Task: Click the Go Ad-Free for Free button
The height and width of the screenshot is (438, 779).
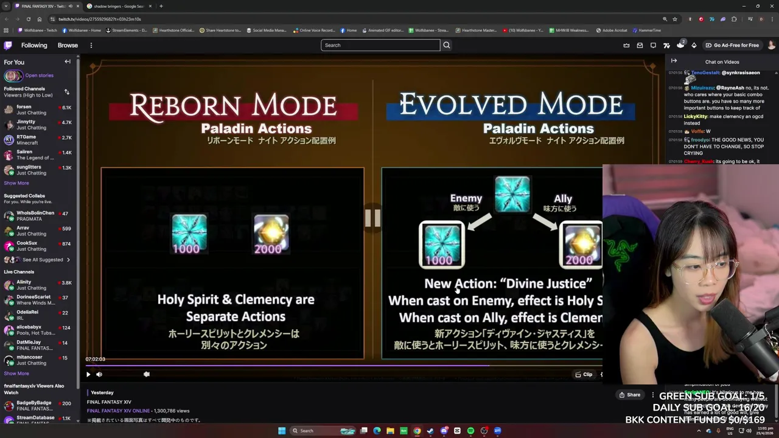Action: point(732,45)
